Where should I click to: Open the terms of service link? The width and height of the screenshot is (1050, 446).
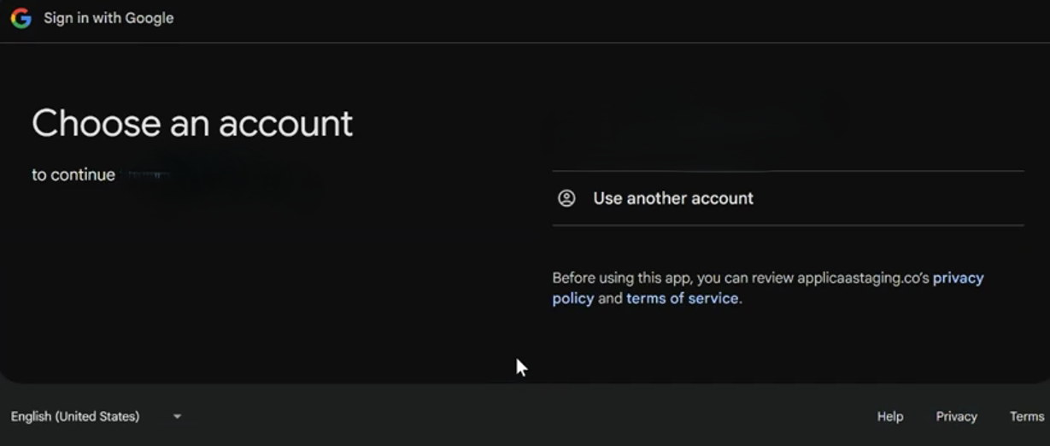point(682,298)
